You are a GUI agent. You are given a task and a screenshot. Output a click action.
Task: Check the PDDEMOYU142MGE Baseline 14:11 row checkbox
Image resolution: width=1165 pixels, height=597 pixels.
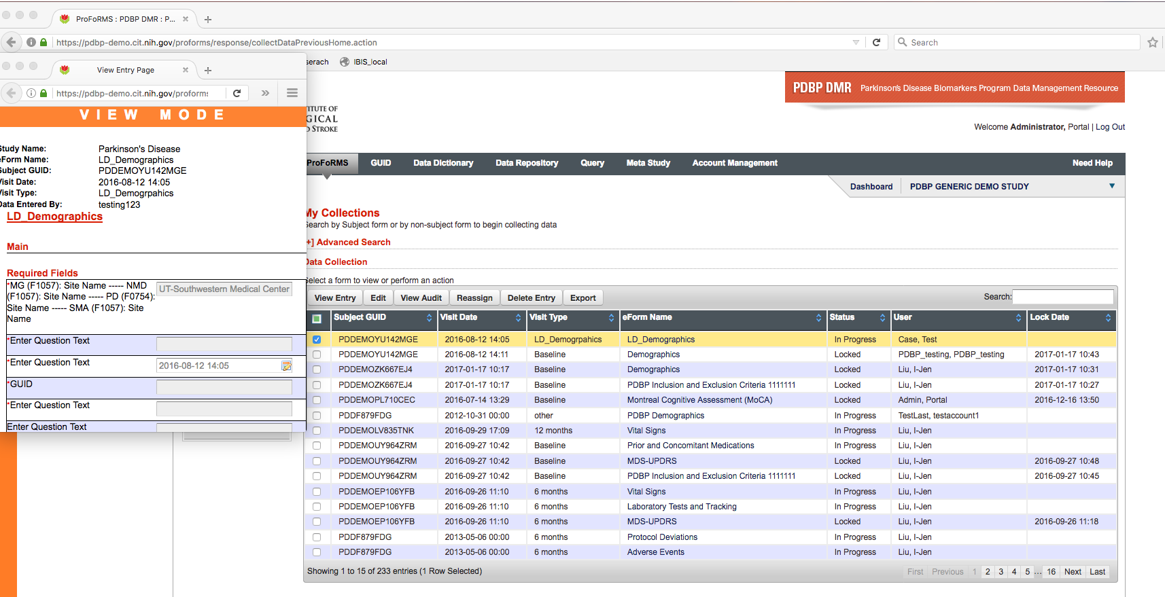point(317,355)
